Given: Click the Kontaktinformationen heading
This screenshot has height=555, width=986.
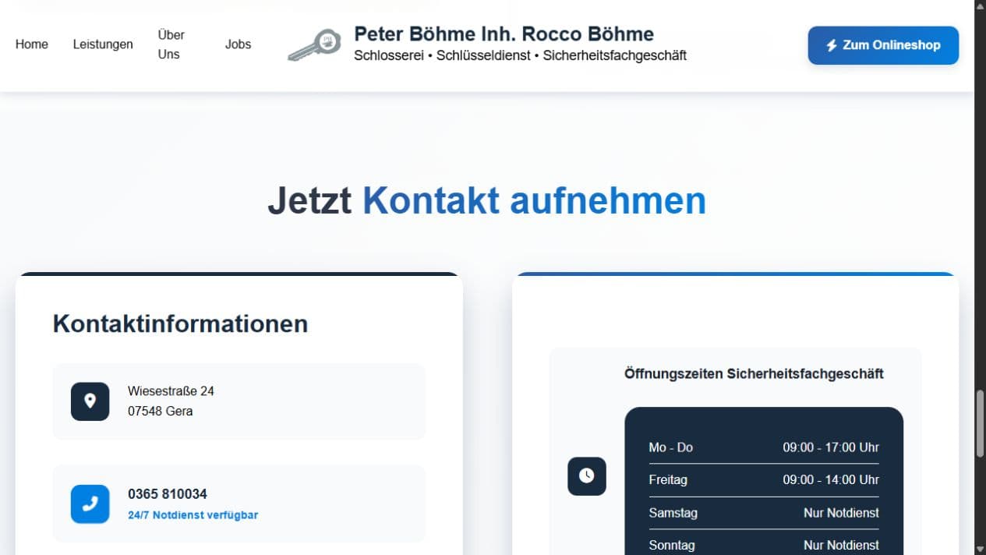Looking at the screenshot, I should pyautogui.click(x=180, y=323).
